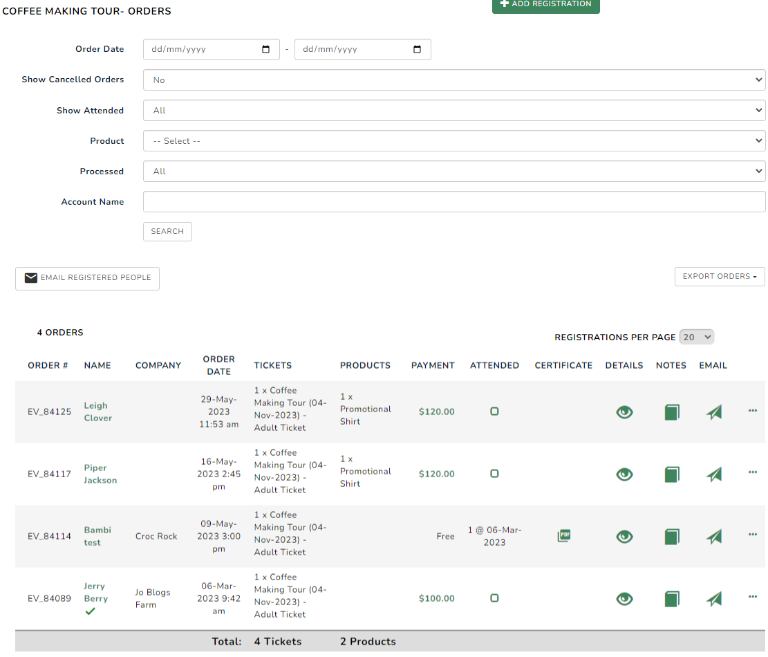Click Croc Rock company cell
This screenshot has width=768, height=657.
coord(156,536)
